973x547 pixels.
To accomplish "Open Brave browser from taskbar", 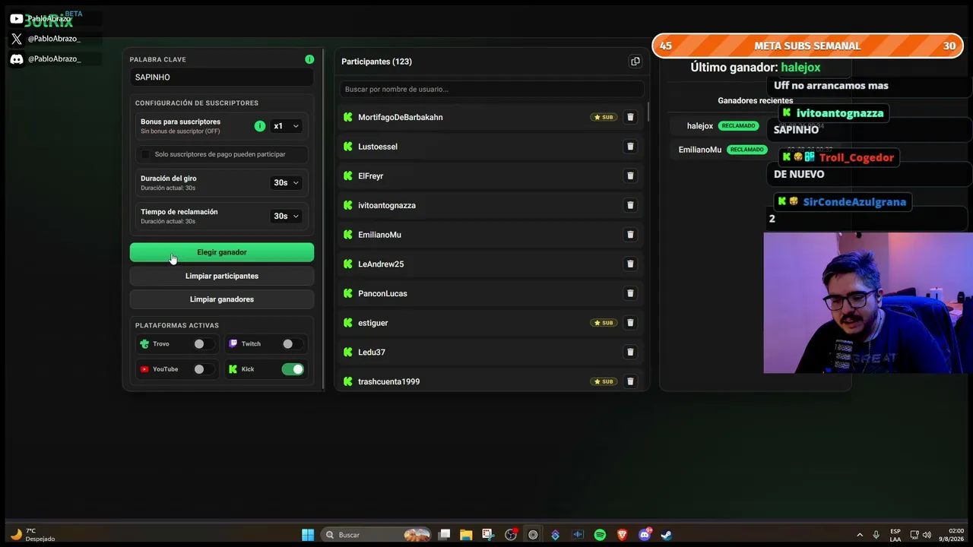I will pos(623,535).
